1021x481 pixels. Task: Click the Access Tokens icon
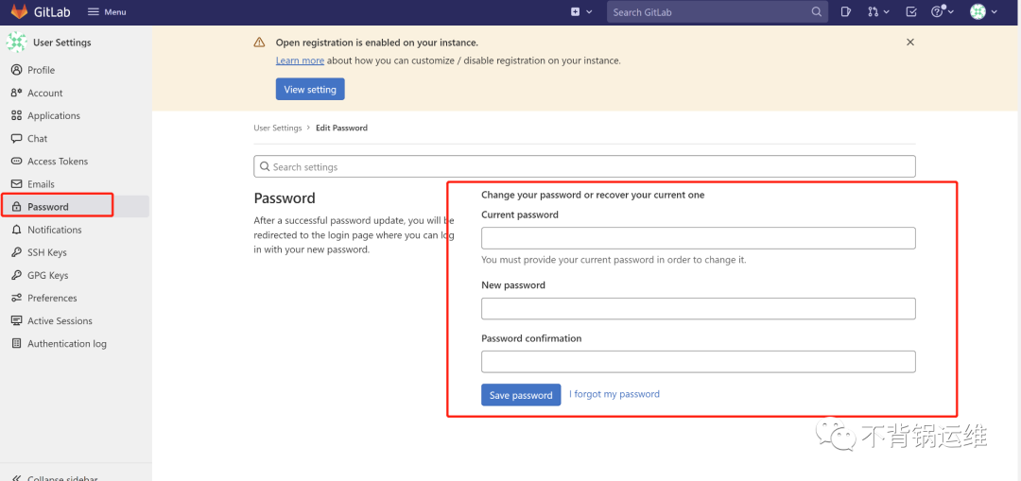pyautogui.click(x=16, y=162)
